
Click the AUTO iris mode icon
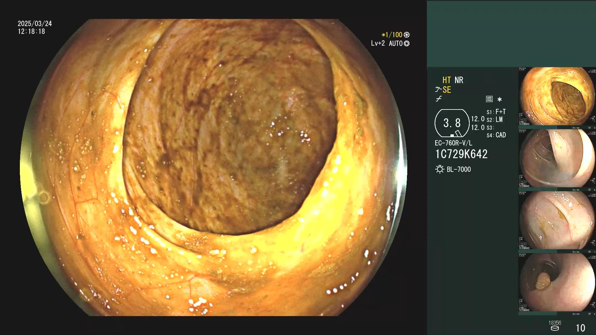coord(407,44)
